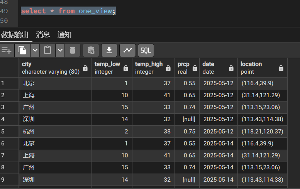Click the lock icon in location column

pyautogui.click(x=281, y=68)
